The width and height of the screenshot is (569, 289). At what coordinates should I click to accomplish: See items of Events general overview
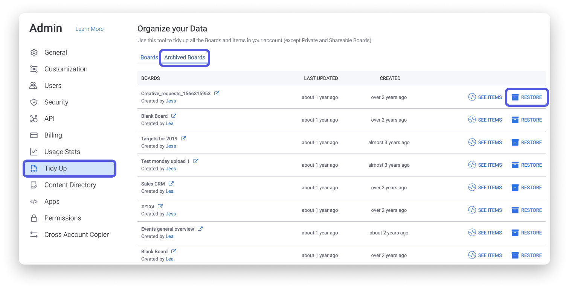[485, 233]
